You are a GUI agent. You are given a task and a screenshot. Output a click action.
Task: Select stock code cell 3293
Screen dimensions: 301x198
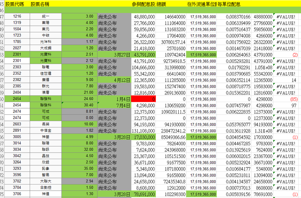click(x=17, y=168)
